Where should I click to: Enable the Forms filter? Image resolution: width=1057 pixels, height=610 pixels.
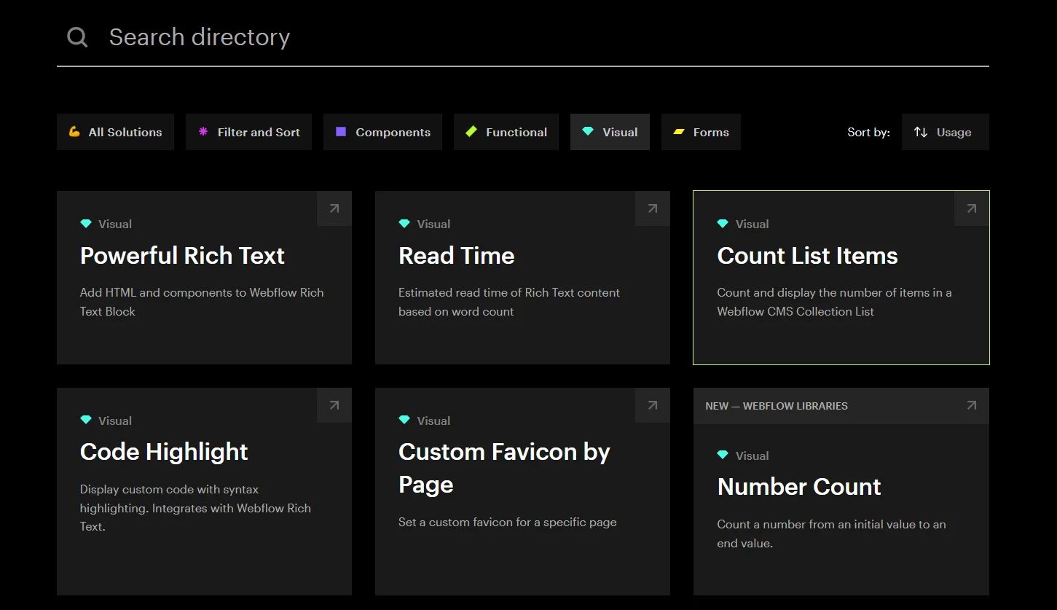[x=701, y=132]
